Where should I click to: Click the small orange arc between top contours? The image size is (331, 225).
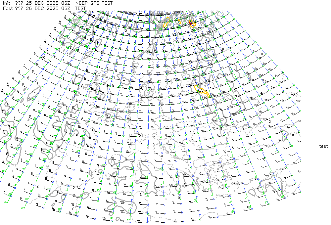tap(179, 21)
